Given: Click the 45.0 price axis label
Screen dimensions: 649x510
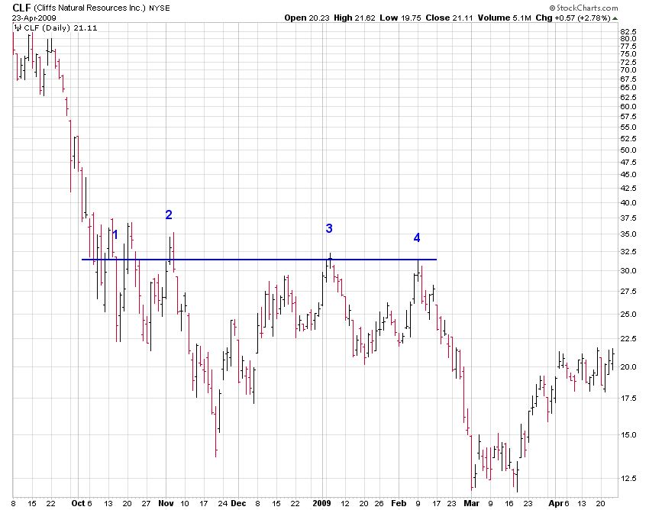Looking at the screenshot, I should (x=628, y=175).
